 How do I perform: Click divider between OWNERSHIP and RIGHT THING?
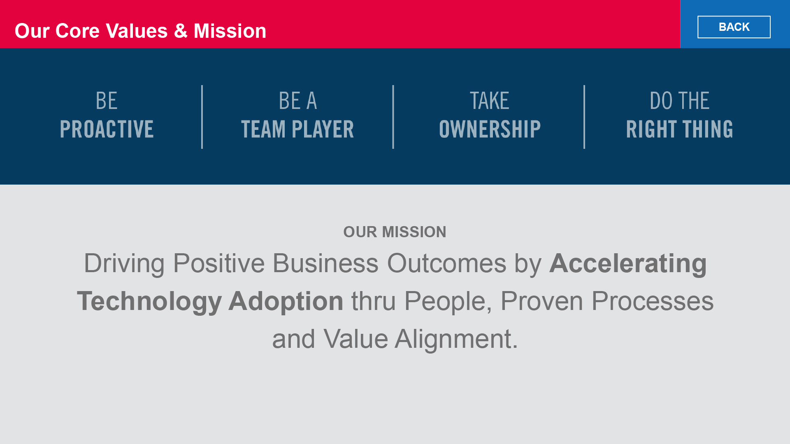pos(584,117)
